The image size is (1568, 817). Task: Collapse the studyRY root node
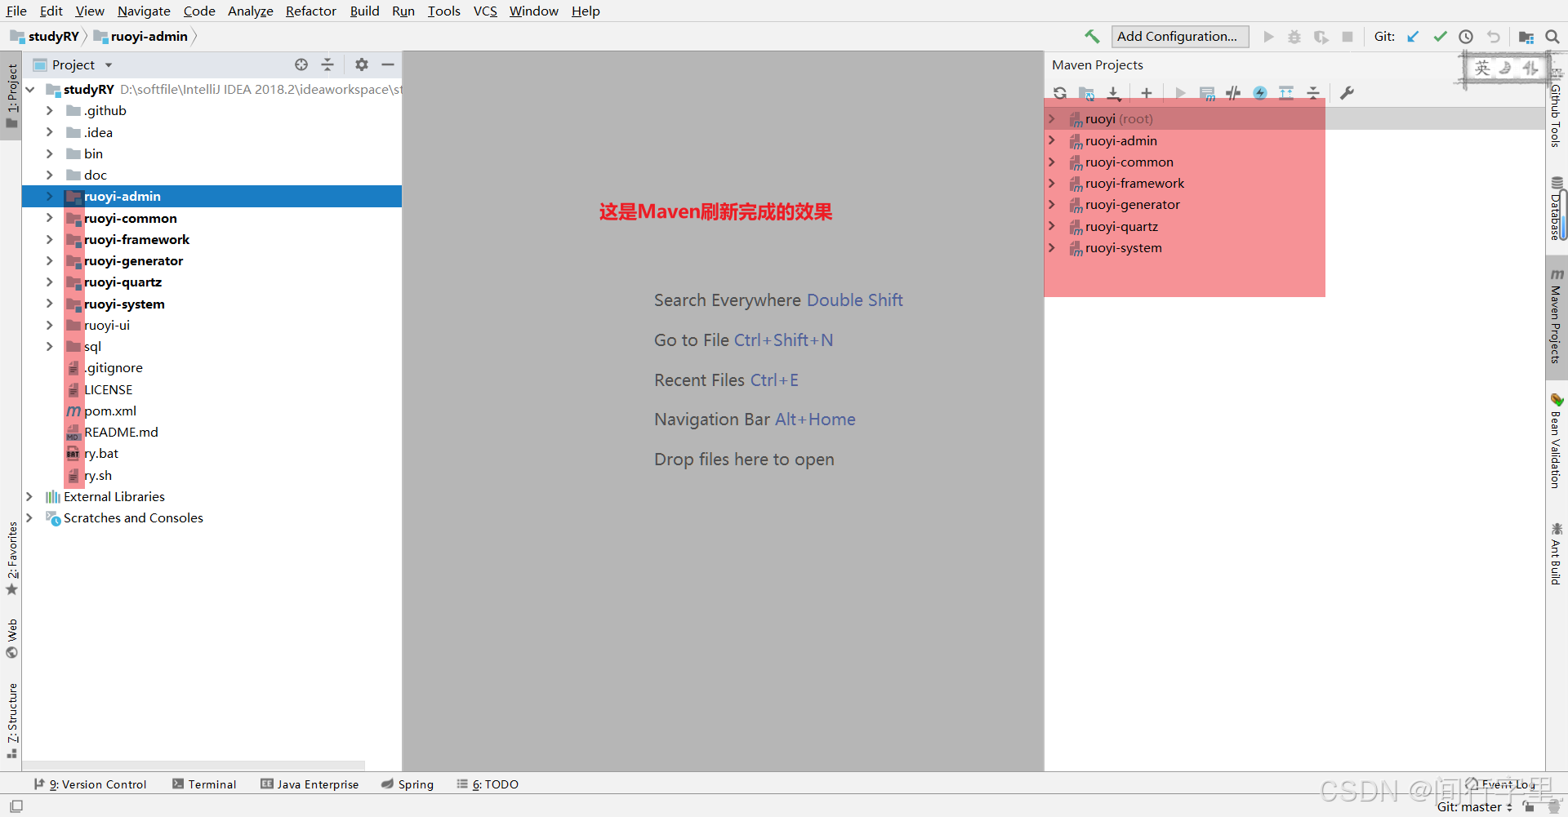point(30,90)
